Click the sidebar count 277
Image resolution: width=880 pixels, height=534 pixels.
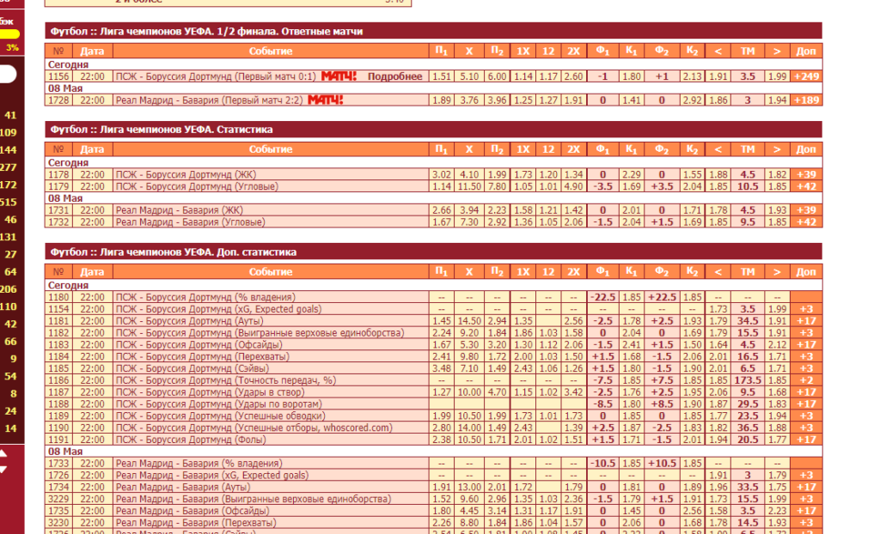coord(9,167)
